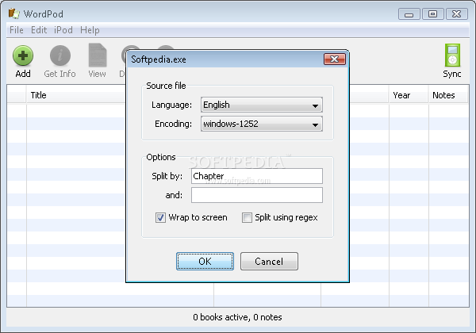
Task: Open the File menu
Action: [17, 30]
